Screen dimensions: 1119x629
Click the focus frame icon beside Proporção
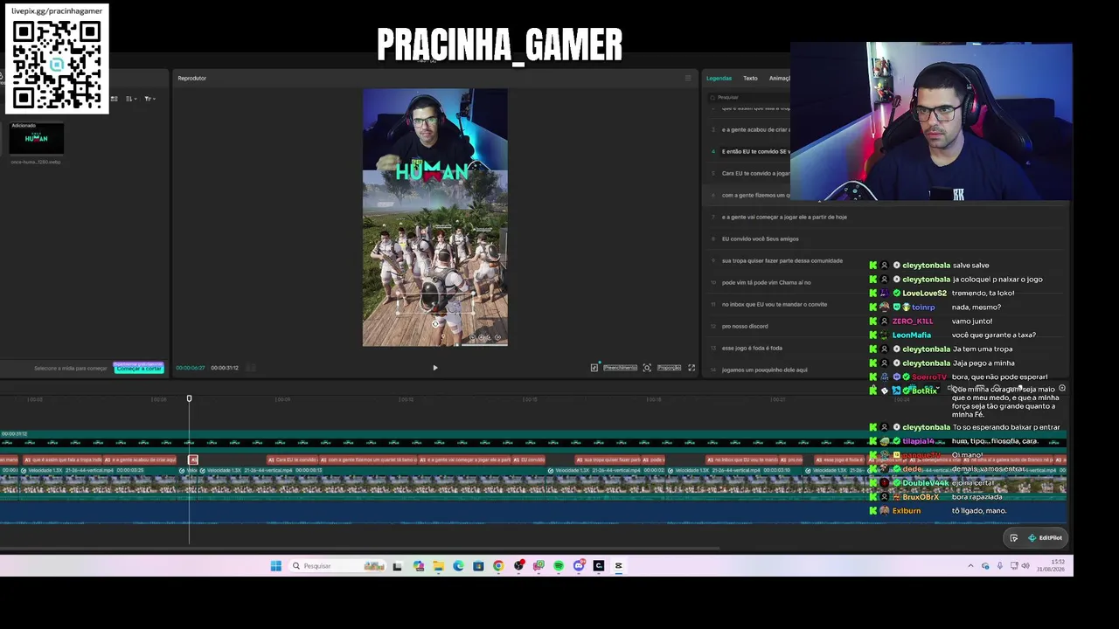coord(647,368)
